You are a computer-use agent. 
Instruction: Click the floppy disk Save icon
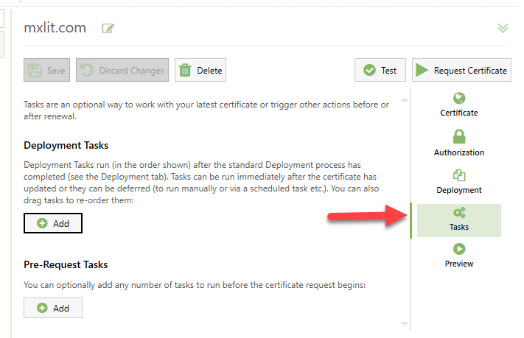35,71
